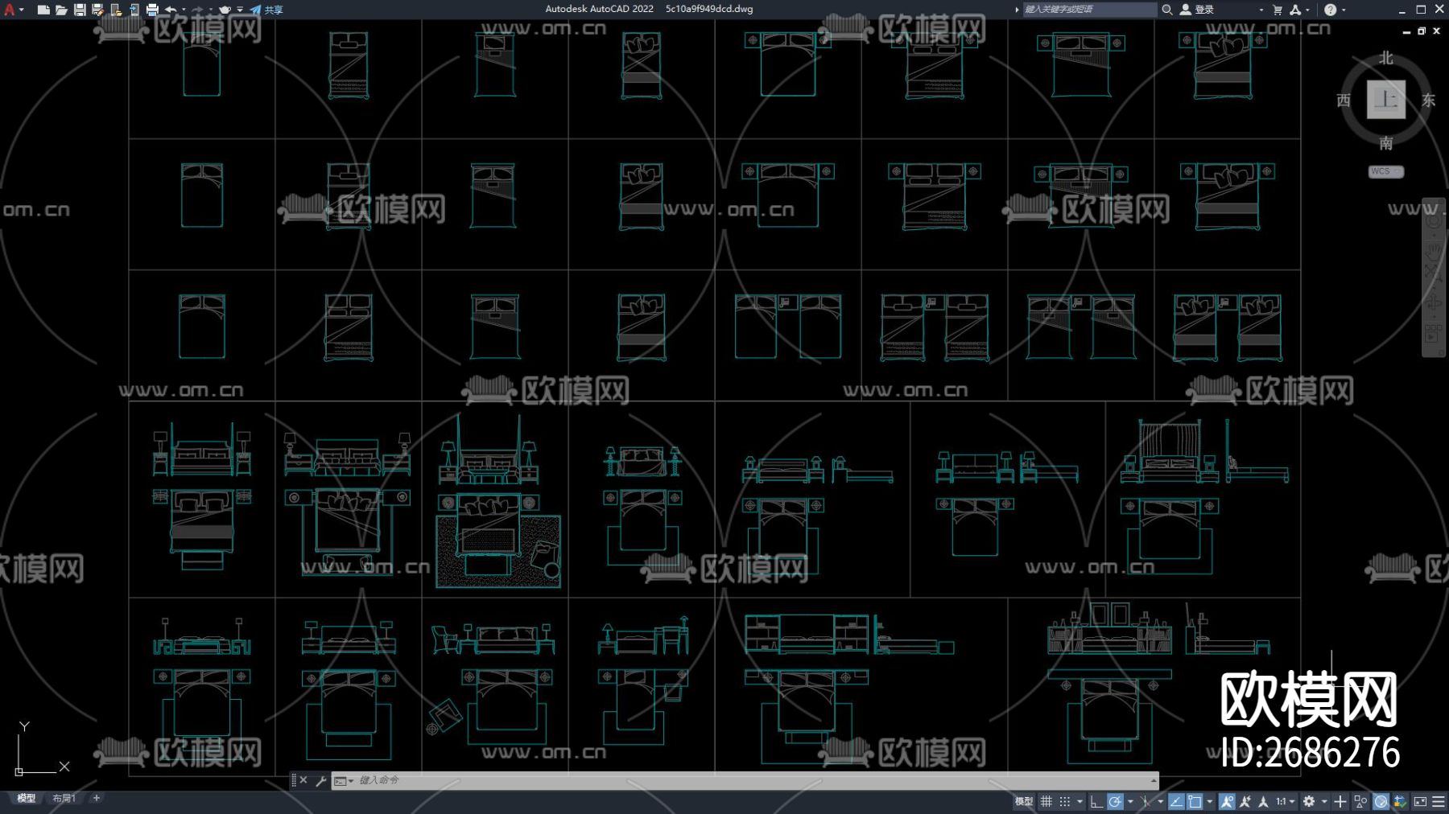Click the workspace switching gear icon

[1309, 801]
